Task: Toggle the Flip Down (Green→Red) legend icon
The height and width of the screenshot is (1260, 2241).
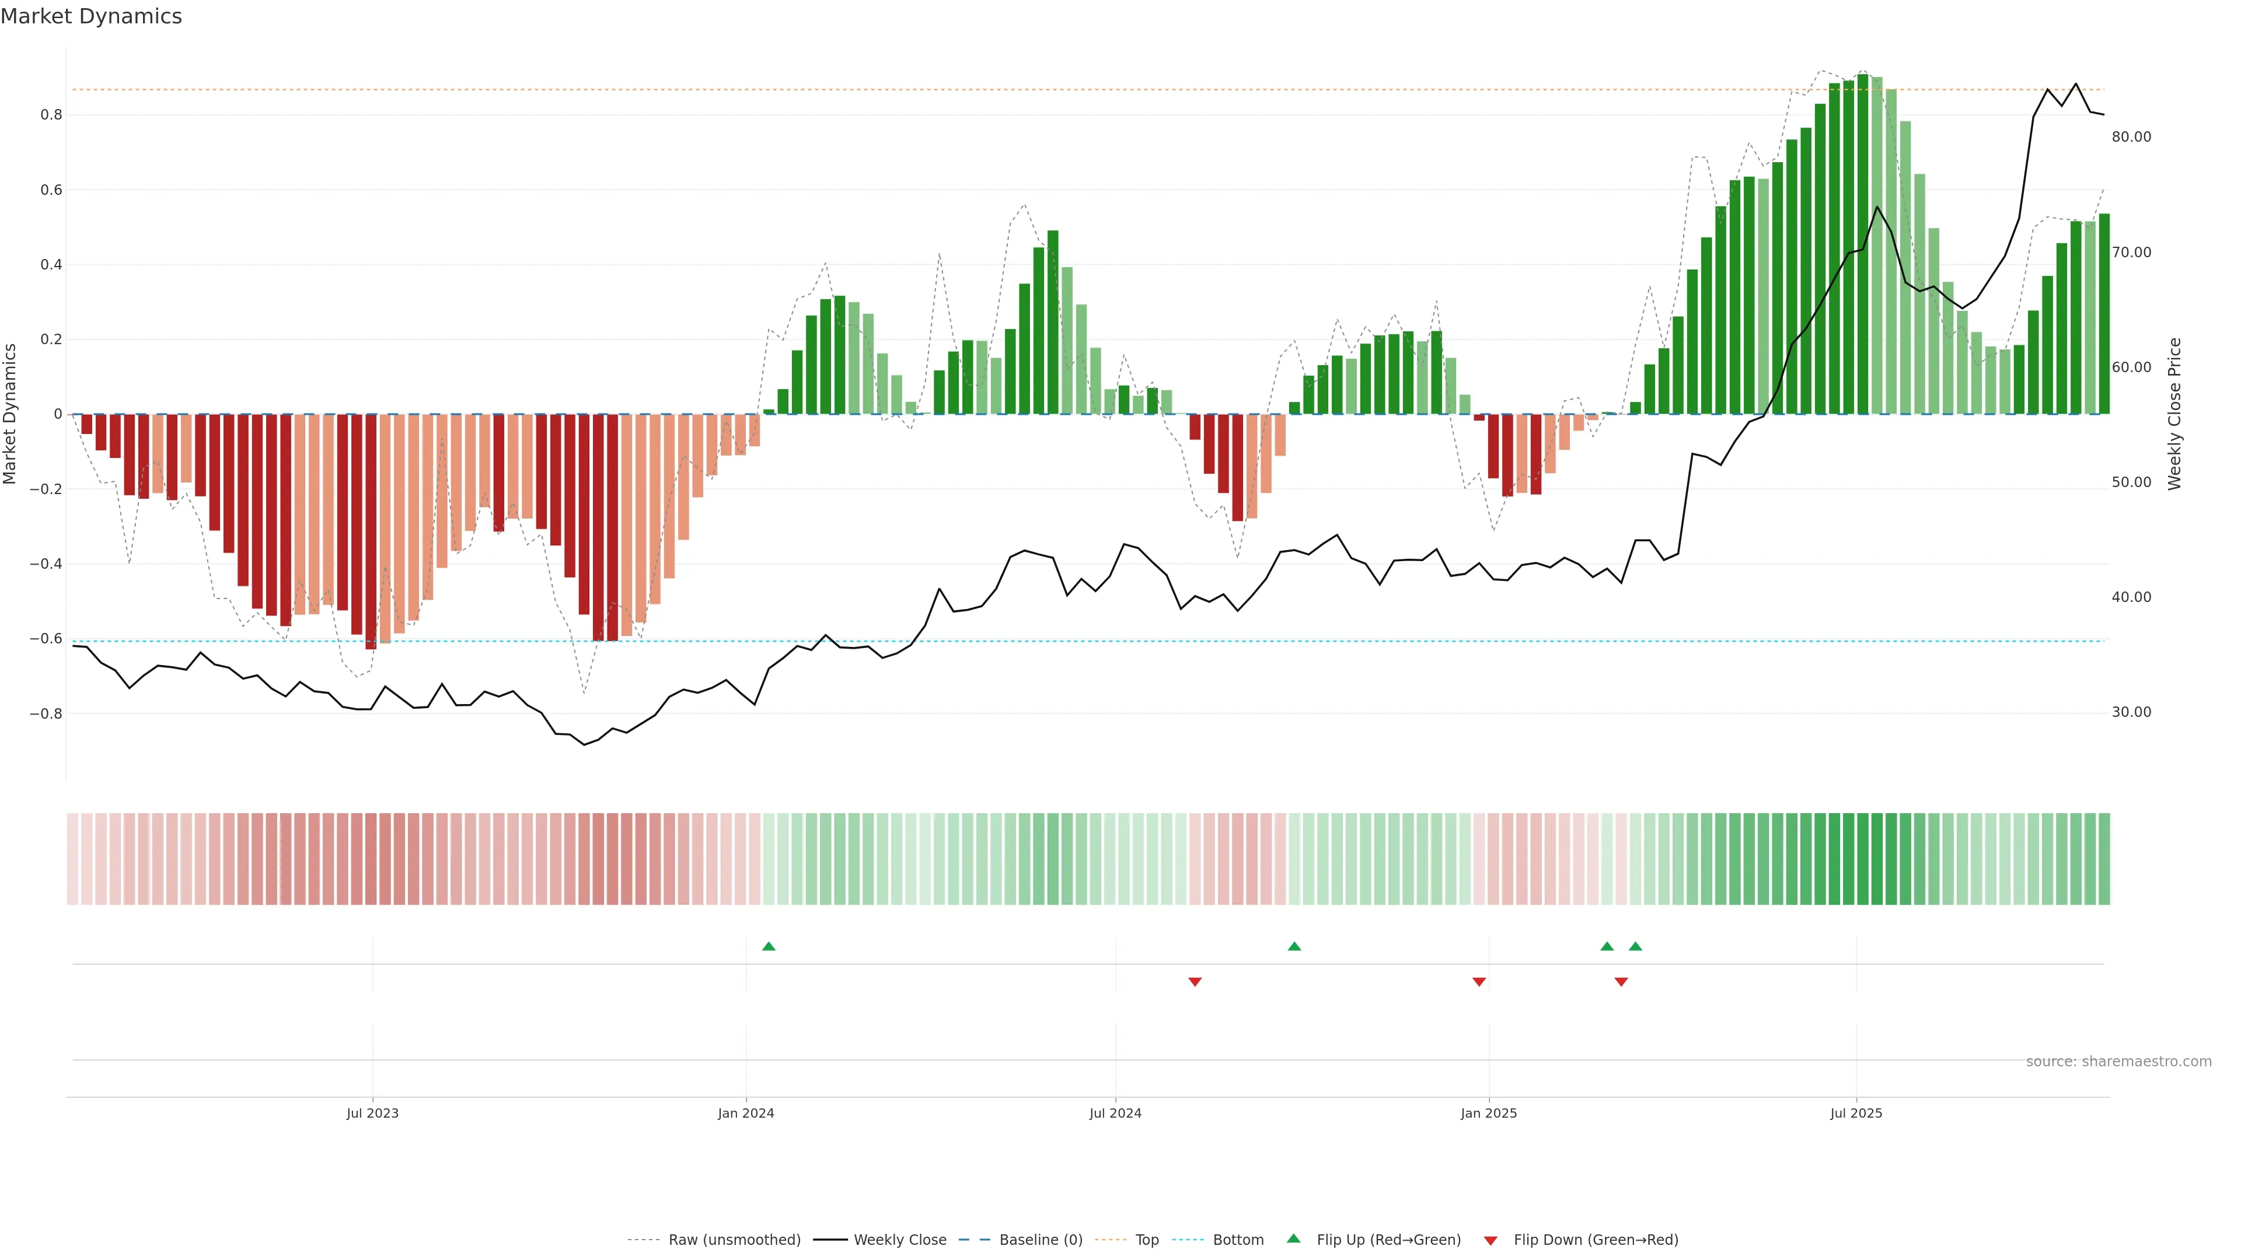Action: click(x=1490, y=1240)
